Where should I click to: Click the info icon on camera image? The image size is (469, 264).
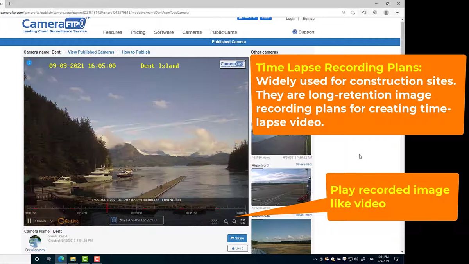tap(29, 63)
